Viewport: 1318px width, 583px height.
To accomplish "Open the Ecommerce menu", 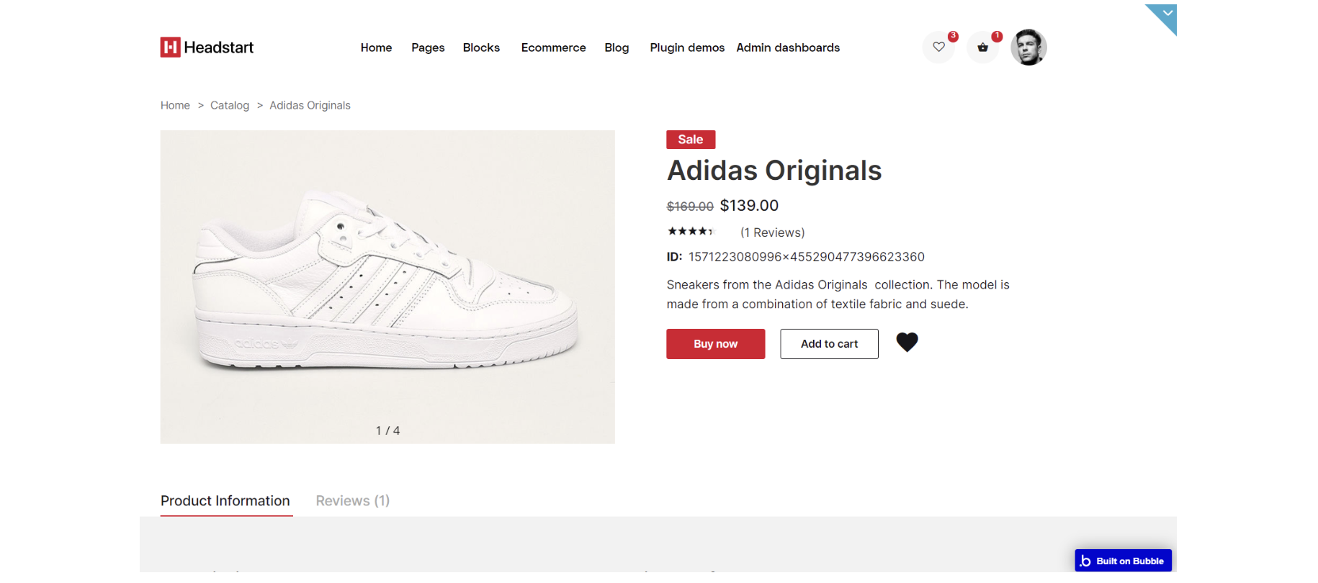I will pyautogui.click(x=553, y=48).
